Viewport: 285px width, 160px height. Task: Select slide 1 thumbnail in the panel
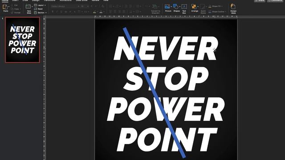22,40
